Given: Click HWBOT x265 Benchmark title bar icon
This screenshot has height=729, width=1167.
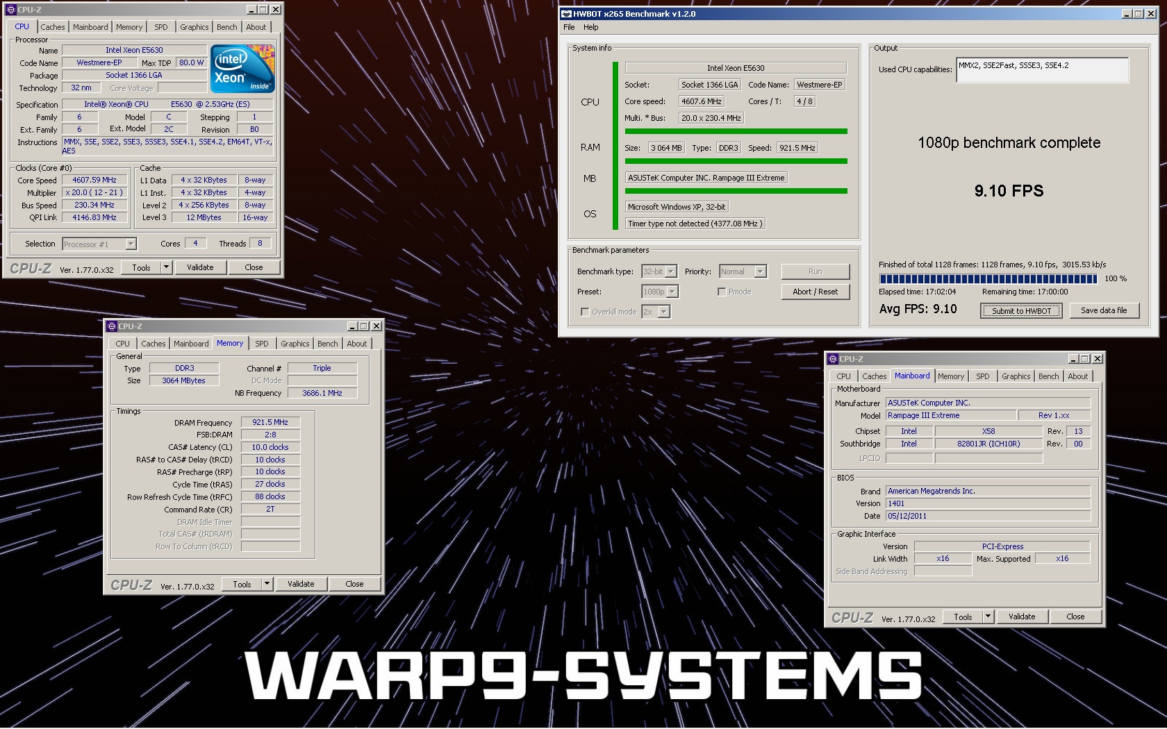Looking at the screenshot, I should [566, 14].
